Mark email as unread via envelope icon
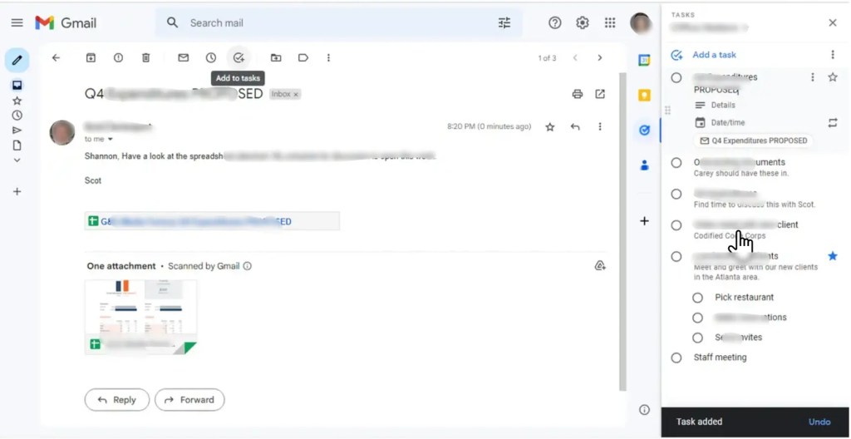The width and height of the screenshot is (851, 439). tap(184, 57)
